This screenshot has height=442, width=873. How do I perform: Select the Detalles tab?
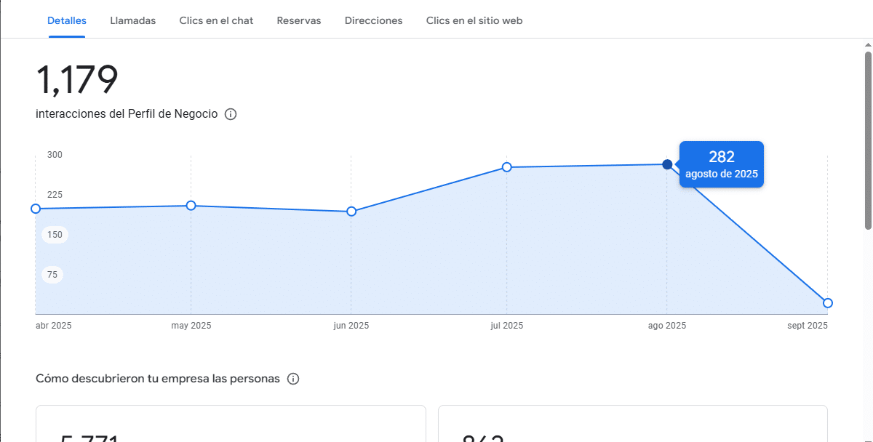tap(67, 20)
